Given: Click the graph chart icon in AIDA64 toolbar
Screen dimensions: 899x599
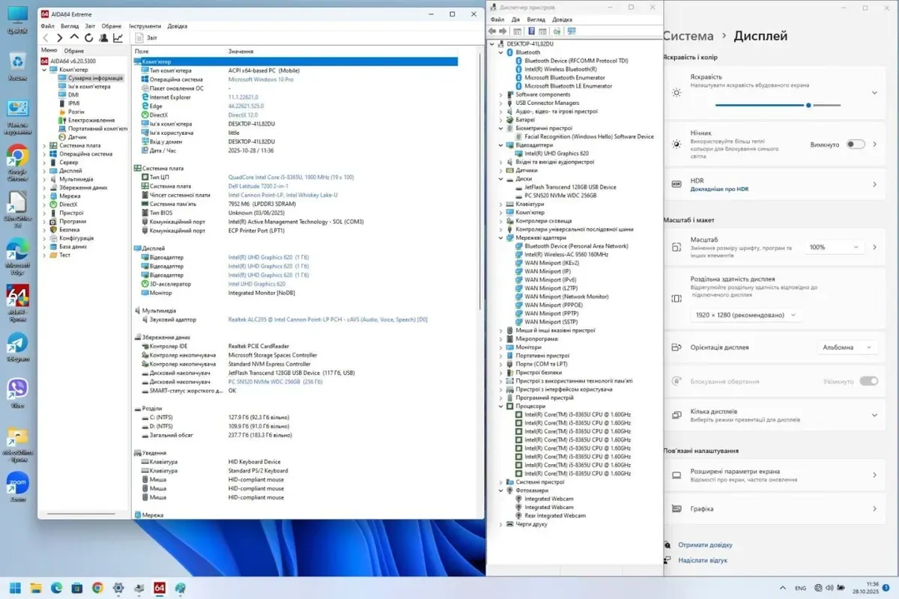Looking at the screenshot, I should pos(118,37).
